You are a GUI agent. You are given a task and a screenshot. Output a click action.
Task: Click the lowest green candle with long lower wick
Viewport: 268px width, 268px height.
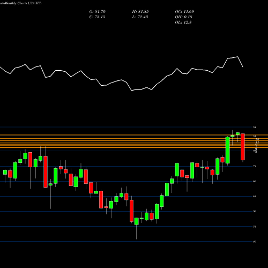coord(136,221)
